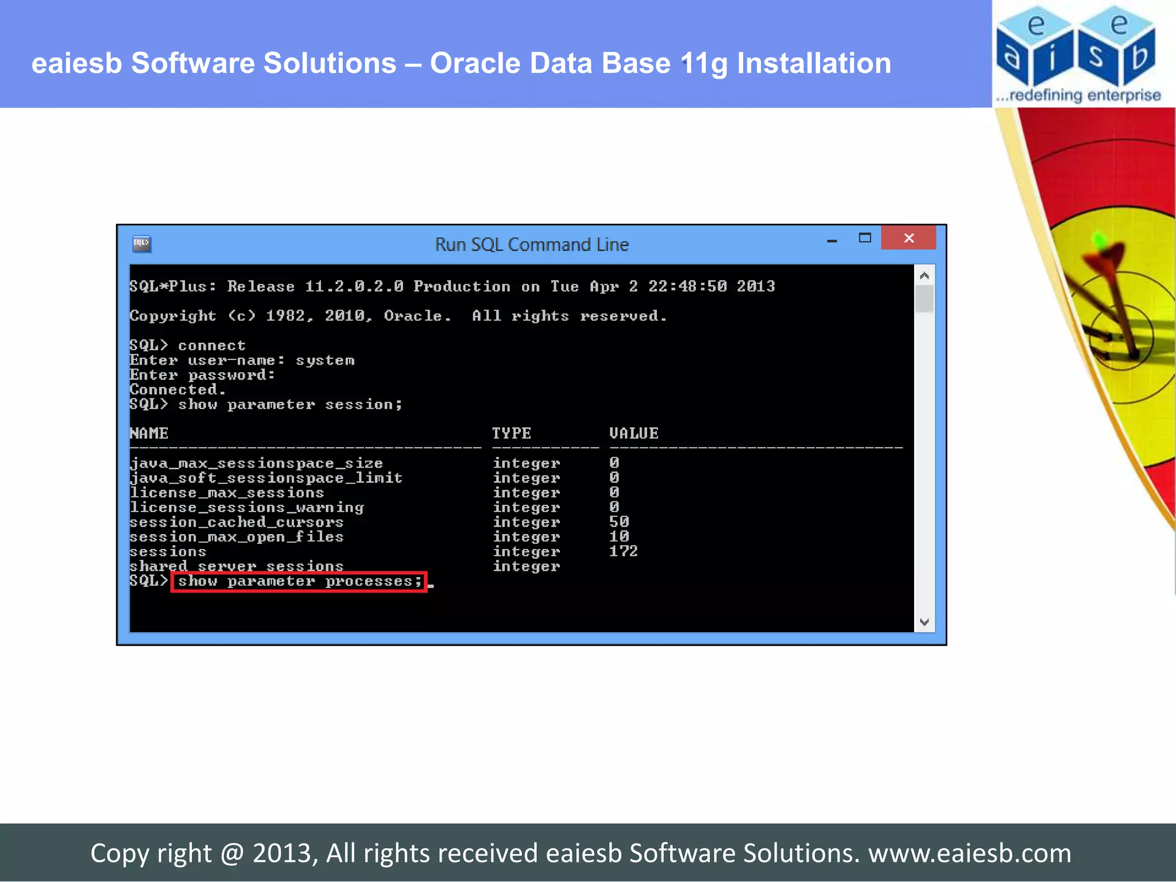Open the SQL command line window icon menu

click(x=141, y=243)
